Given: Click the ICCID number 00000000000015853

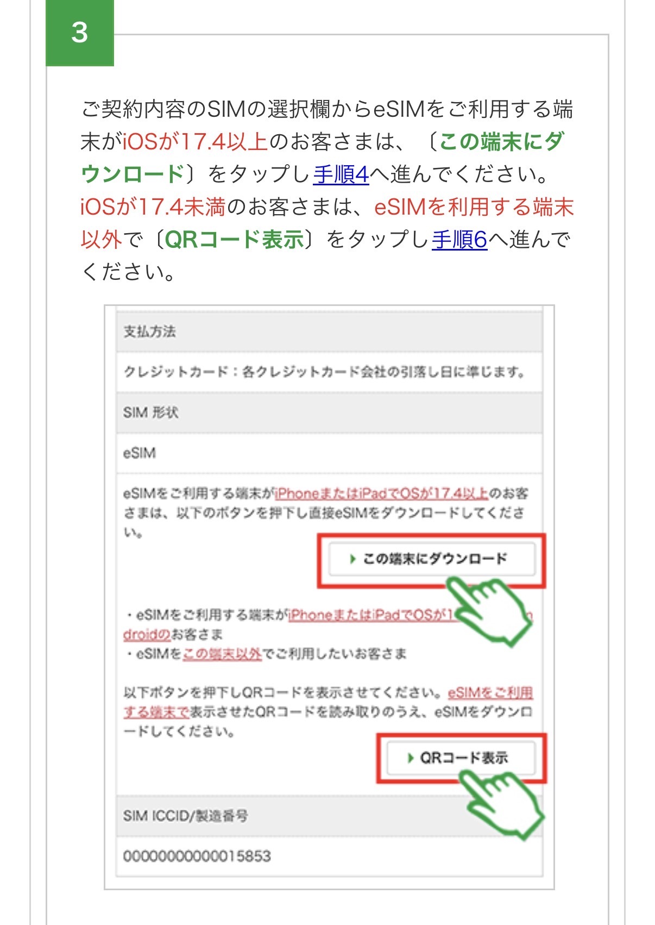Looking at the screenshot, I should (197, 857).
